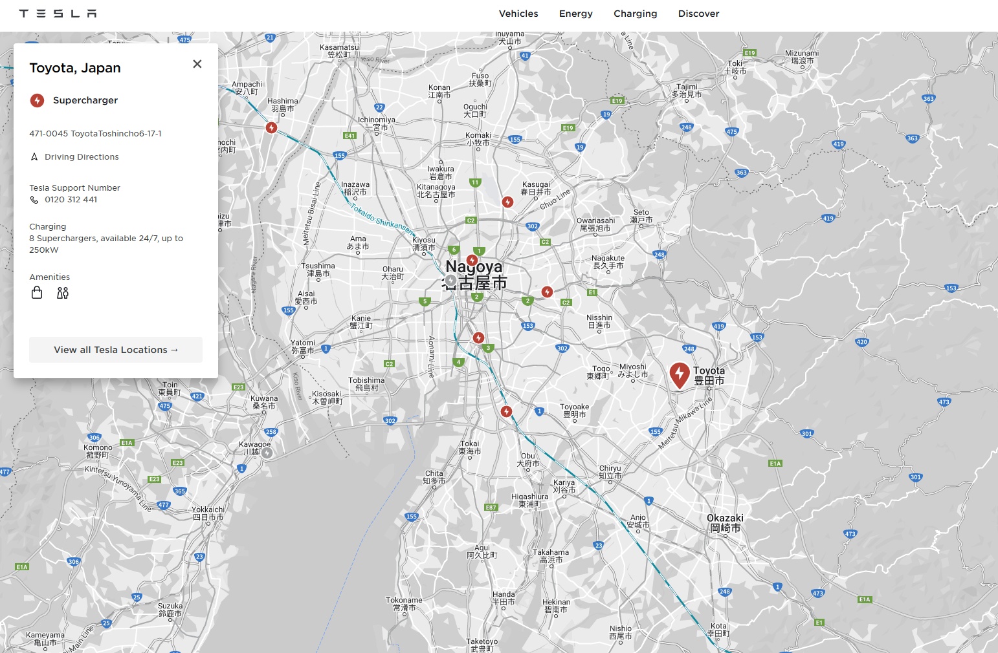This screenshot has width=998, height=653.
Task: Click the Ichinomiya label on the map
Action: point(377,123)
